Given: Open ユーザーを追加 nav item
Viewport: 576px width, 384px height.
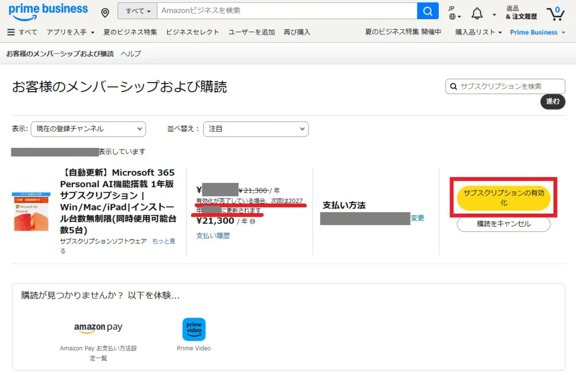Looking at the screenshot, I should point(251,32).
